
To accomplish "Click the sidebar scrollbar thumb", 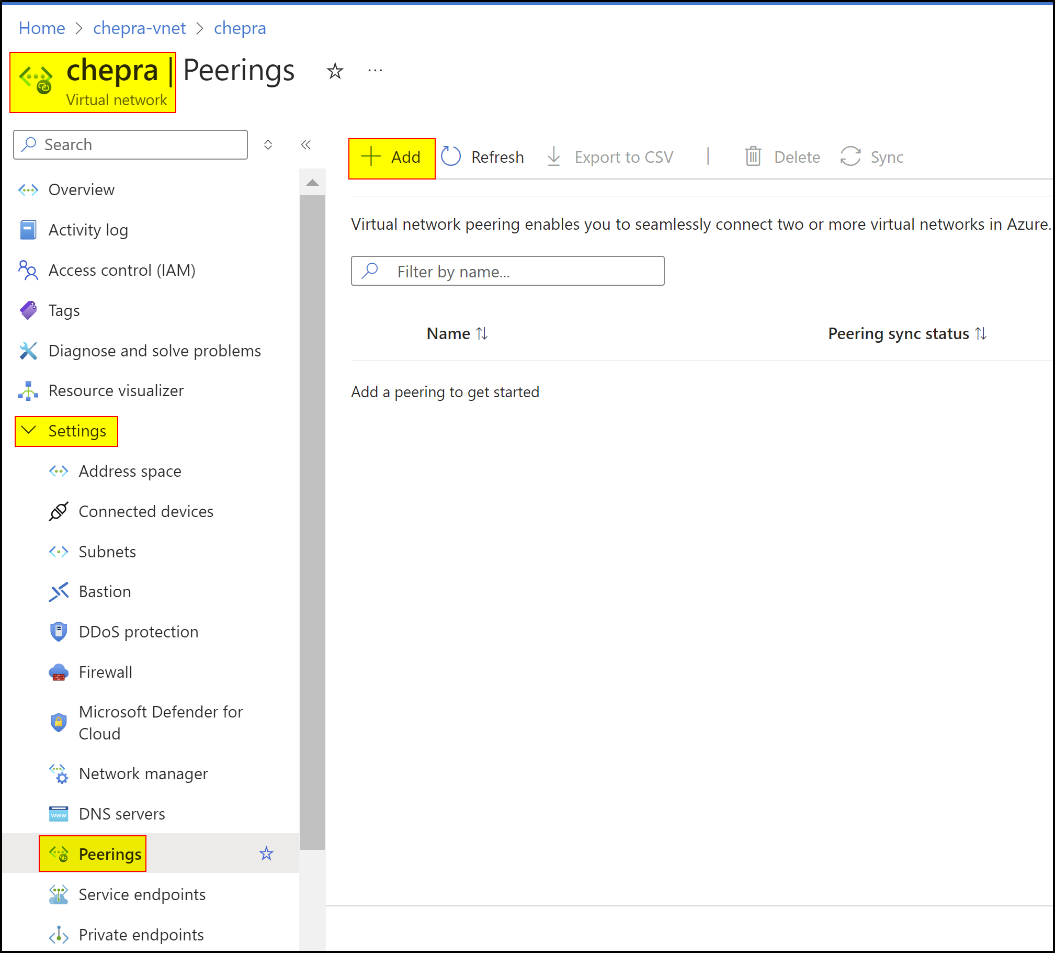I will coord(312,522).
